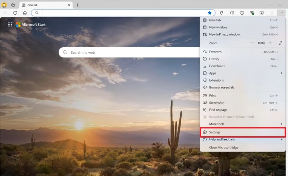
Task: Enter full screen from Zoom row
Action: pyautogui.click(x=280, y=43)
